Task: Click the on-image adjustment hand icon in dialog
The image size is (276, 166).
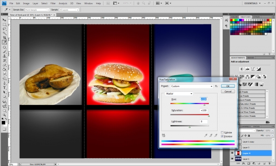Action: [x=163, y=135]
